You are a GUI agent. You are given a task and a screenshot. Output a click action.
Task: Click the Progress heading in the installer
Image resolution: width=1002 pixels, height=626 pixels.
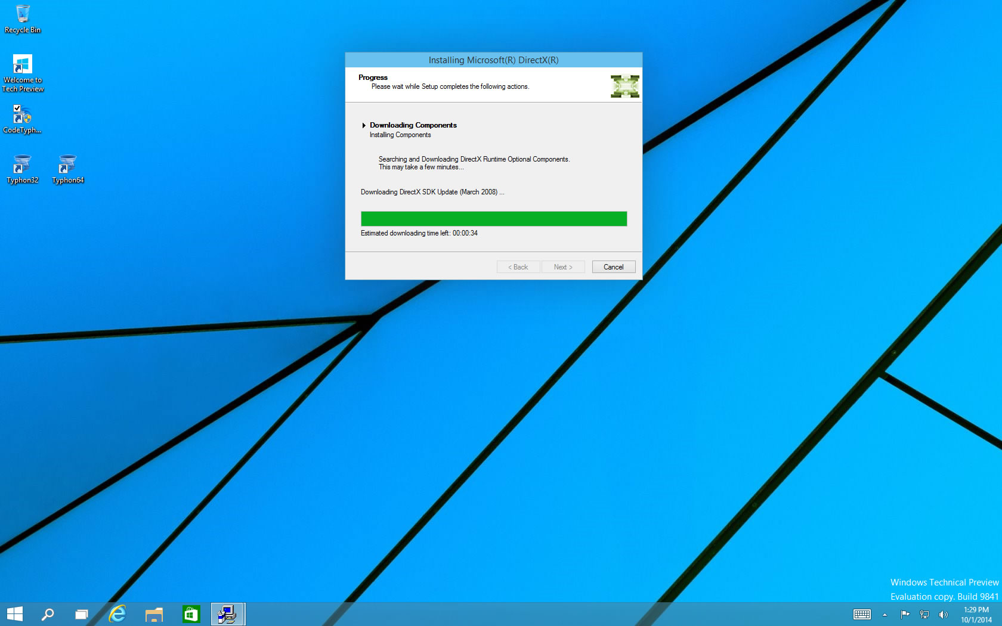[373, 78]
